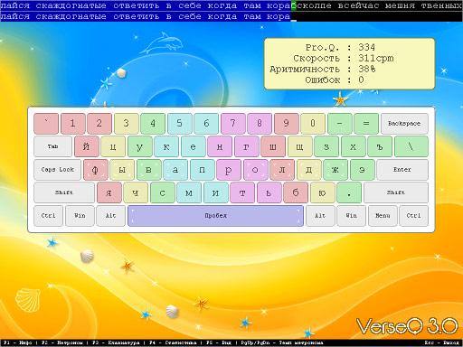Screen dimensions: 463x347
Task: Click the number 5 key
Action: 179,123
